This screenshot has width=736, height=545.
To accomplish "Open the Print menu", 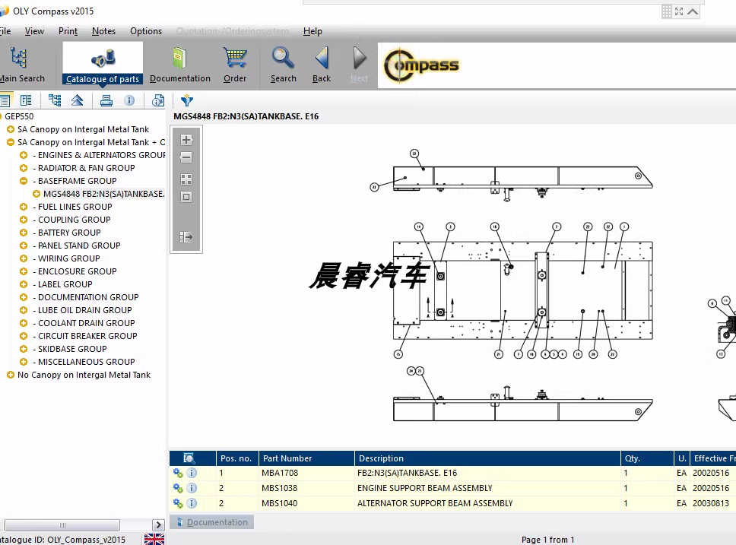I will coord(68,31).
